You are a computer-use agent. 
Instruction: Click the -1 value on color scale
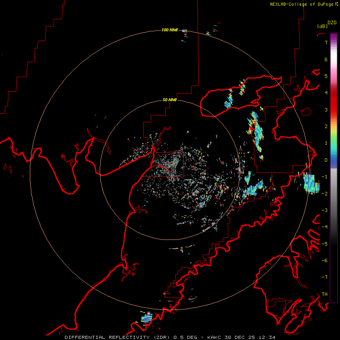(x=325, y=177)
